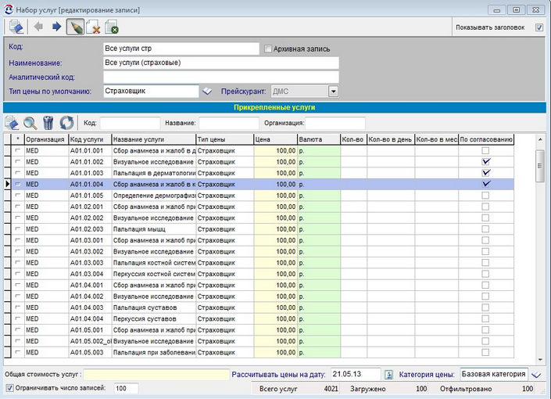Click the Рассчитывать цены на дату field

point(356,374)
